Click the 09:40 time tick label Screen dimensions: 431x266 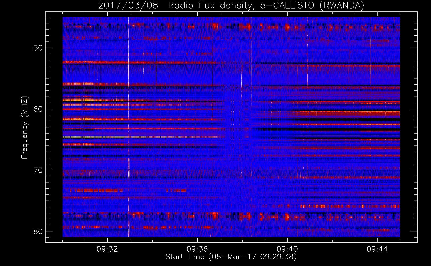287,249
